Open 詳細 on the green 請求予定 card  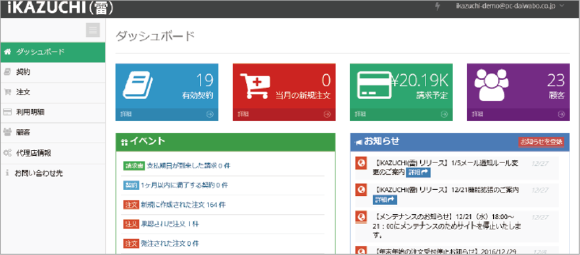coord(360,114)
